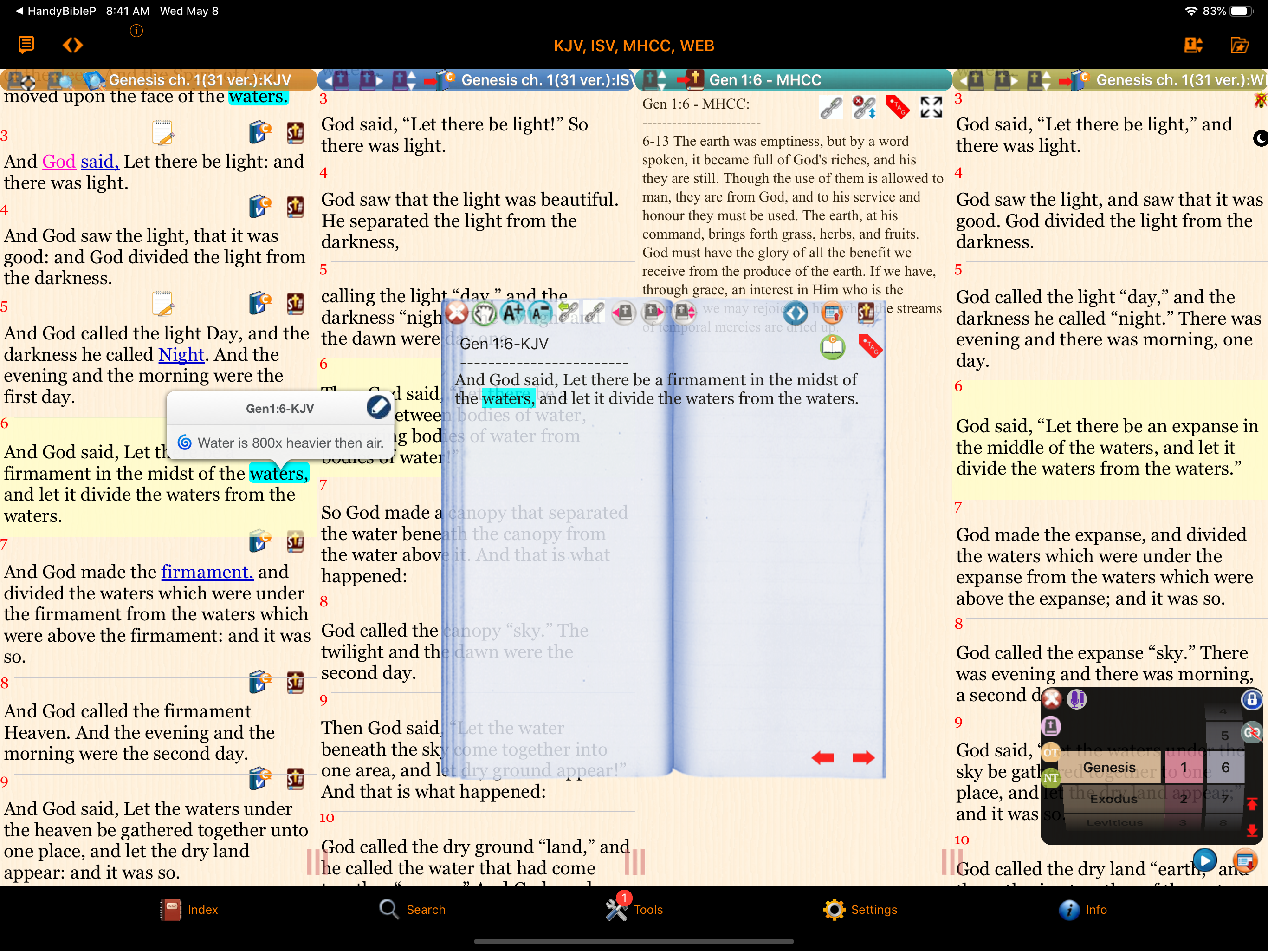Select verse 7 in the verse wheel
The width and height of the screenshot is (1268, 951).
coord(1224,798)
